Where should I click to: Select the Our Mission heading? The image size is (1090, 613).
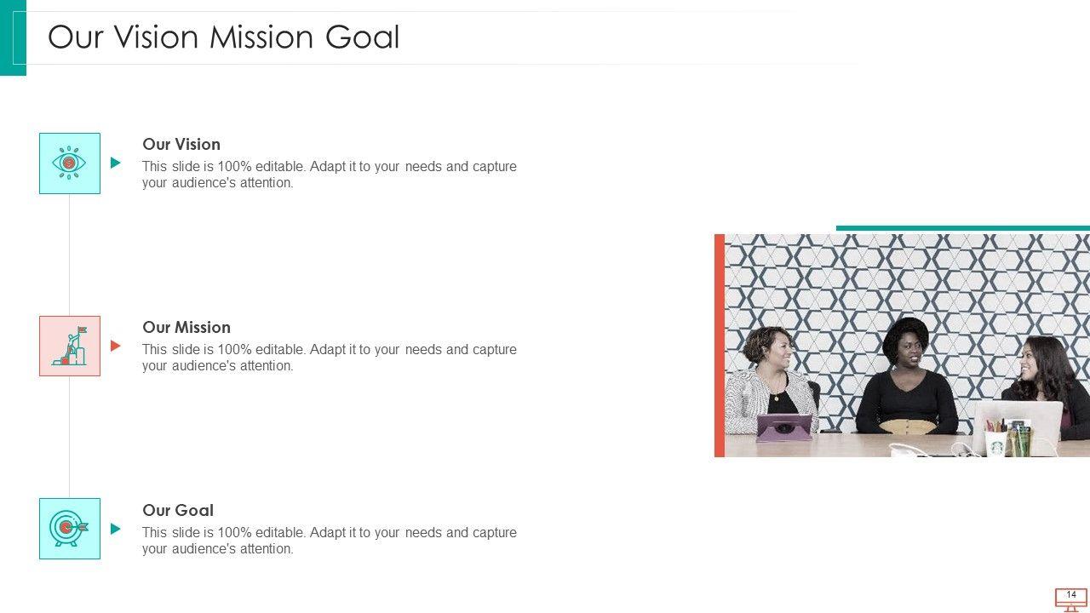(186, 327)
